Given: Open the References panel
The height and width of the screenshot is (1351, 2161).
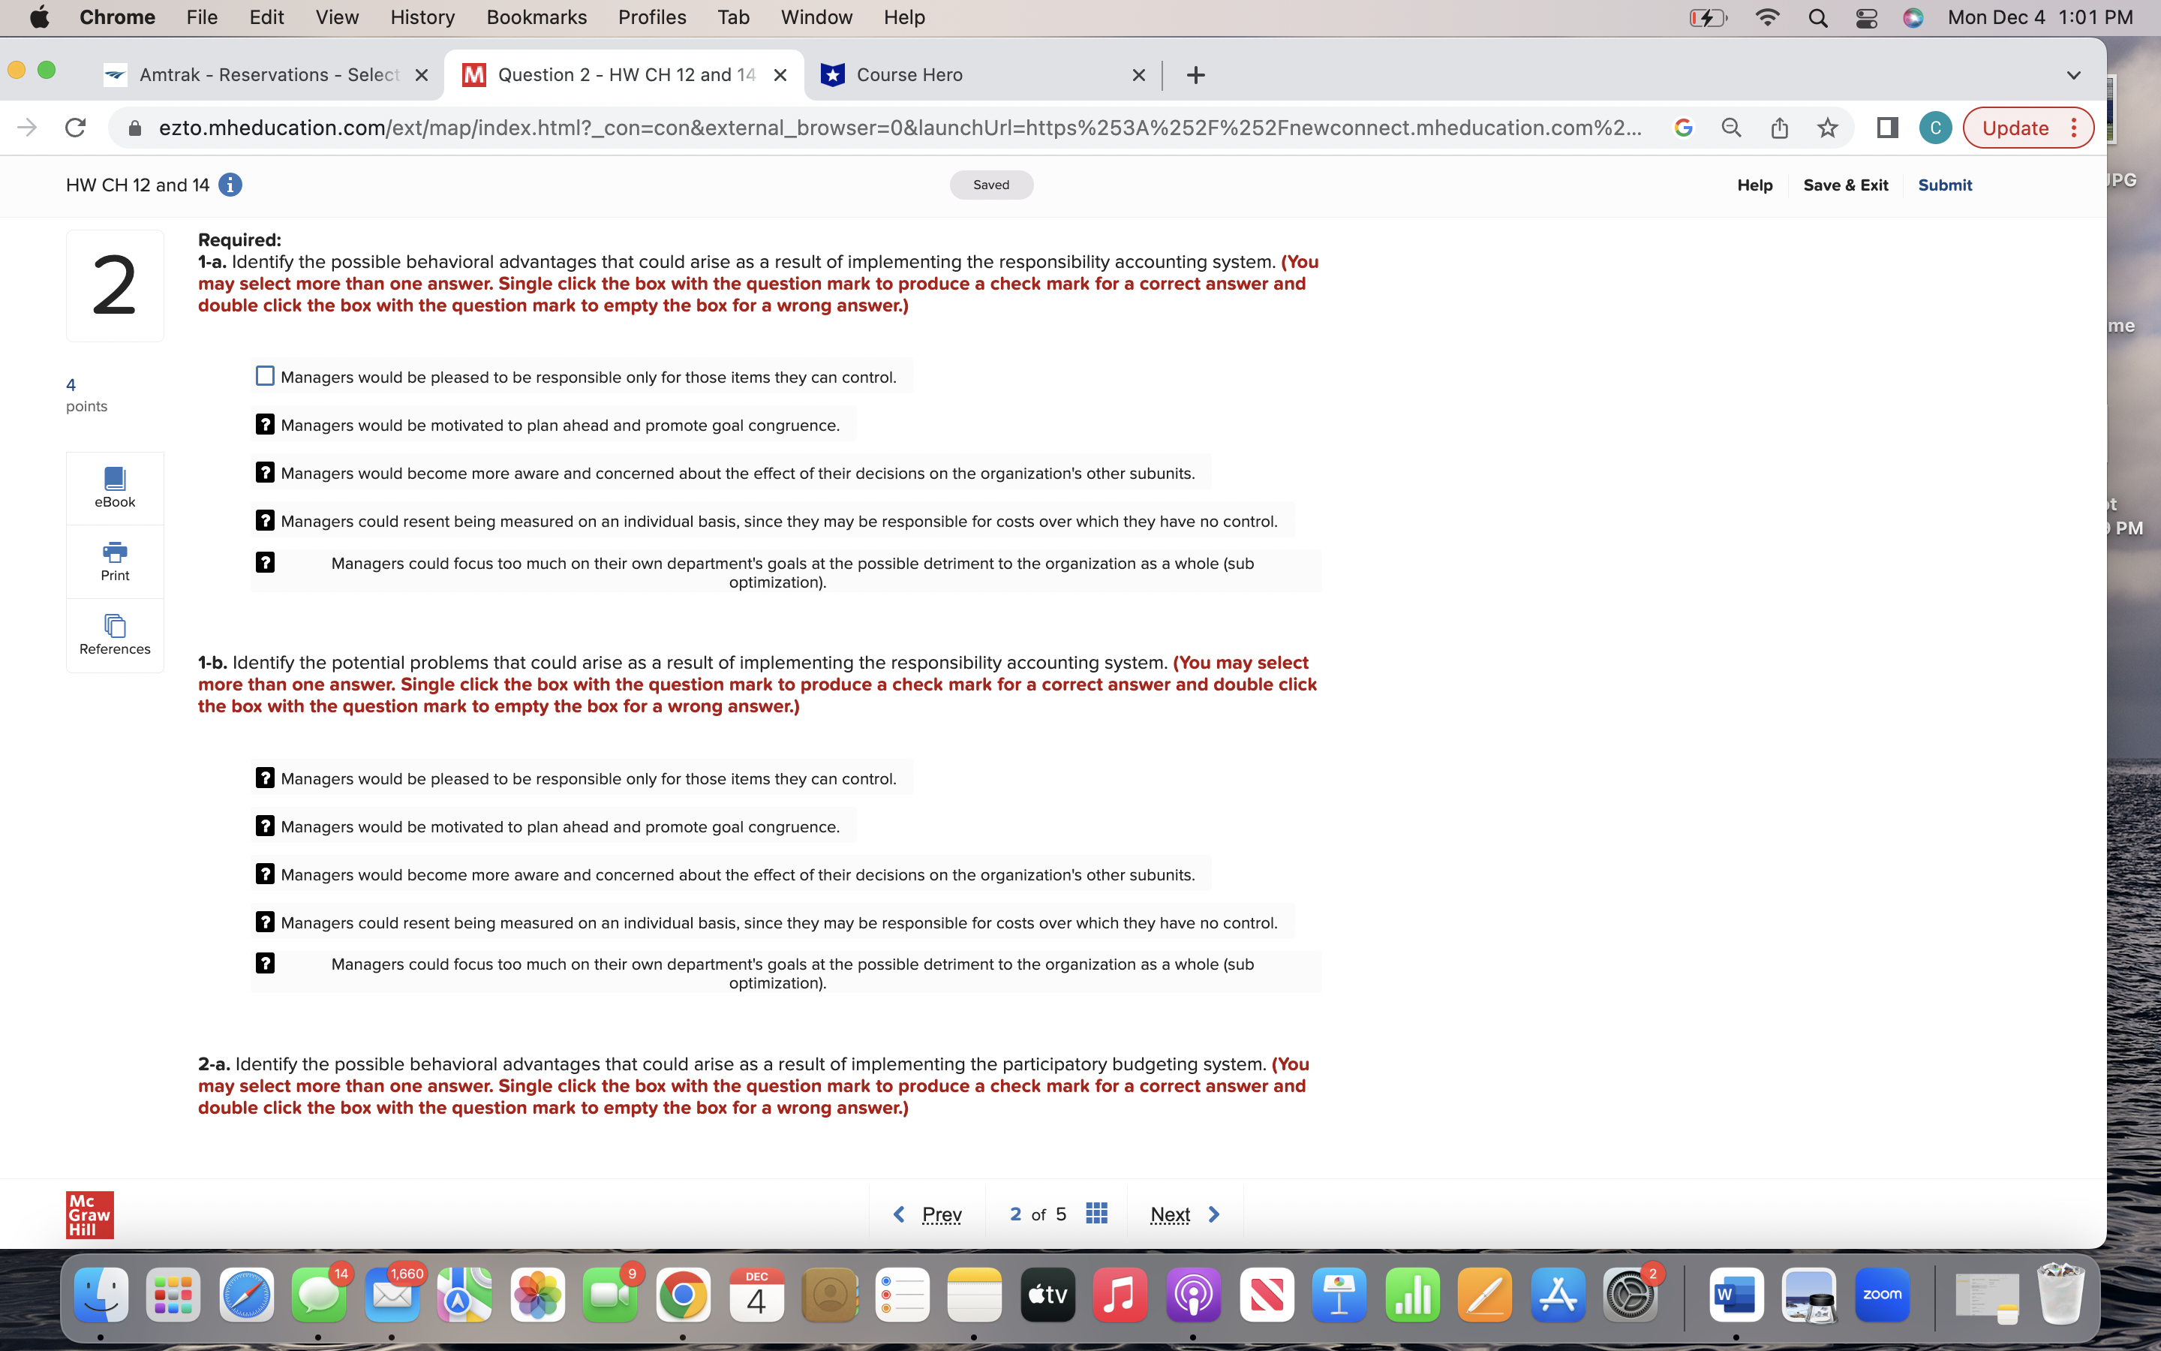Looking at the screenshot, I should coord(114,634).
